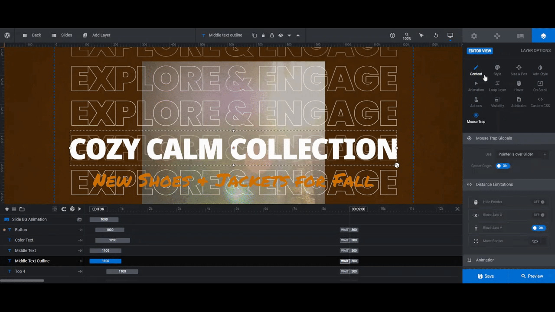Image resolution: width=555 pixels, height=312 pixels.
Task: Toggle layer visibility eye icon in toolbar
Action: 281,36
